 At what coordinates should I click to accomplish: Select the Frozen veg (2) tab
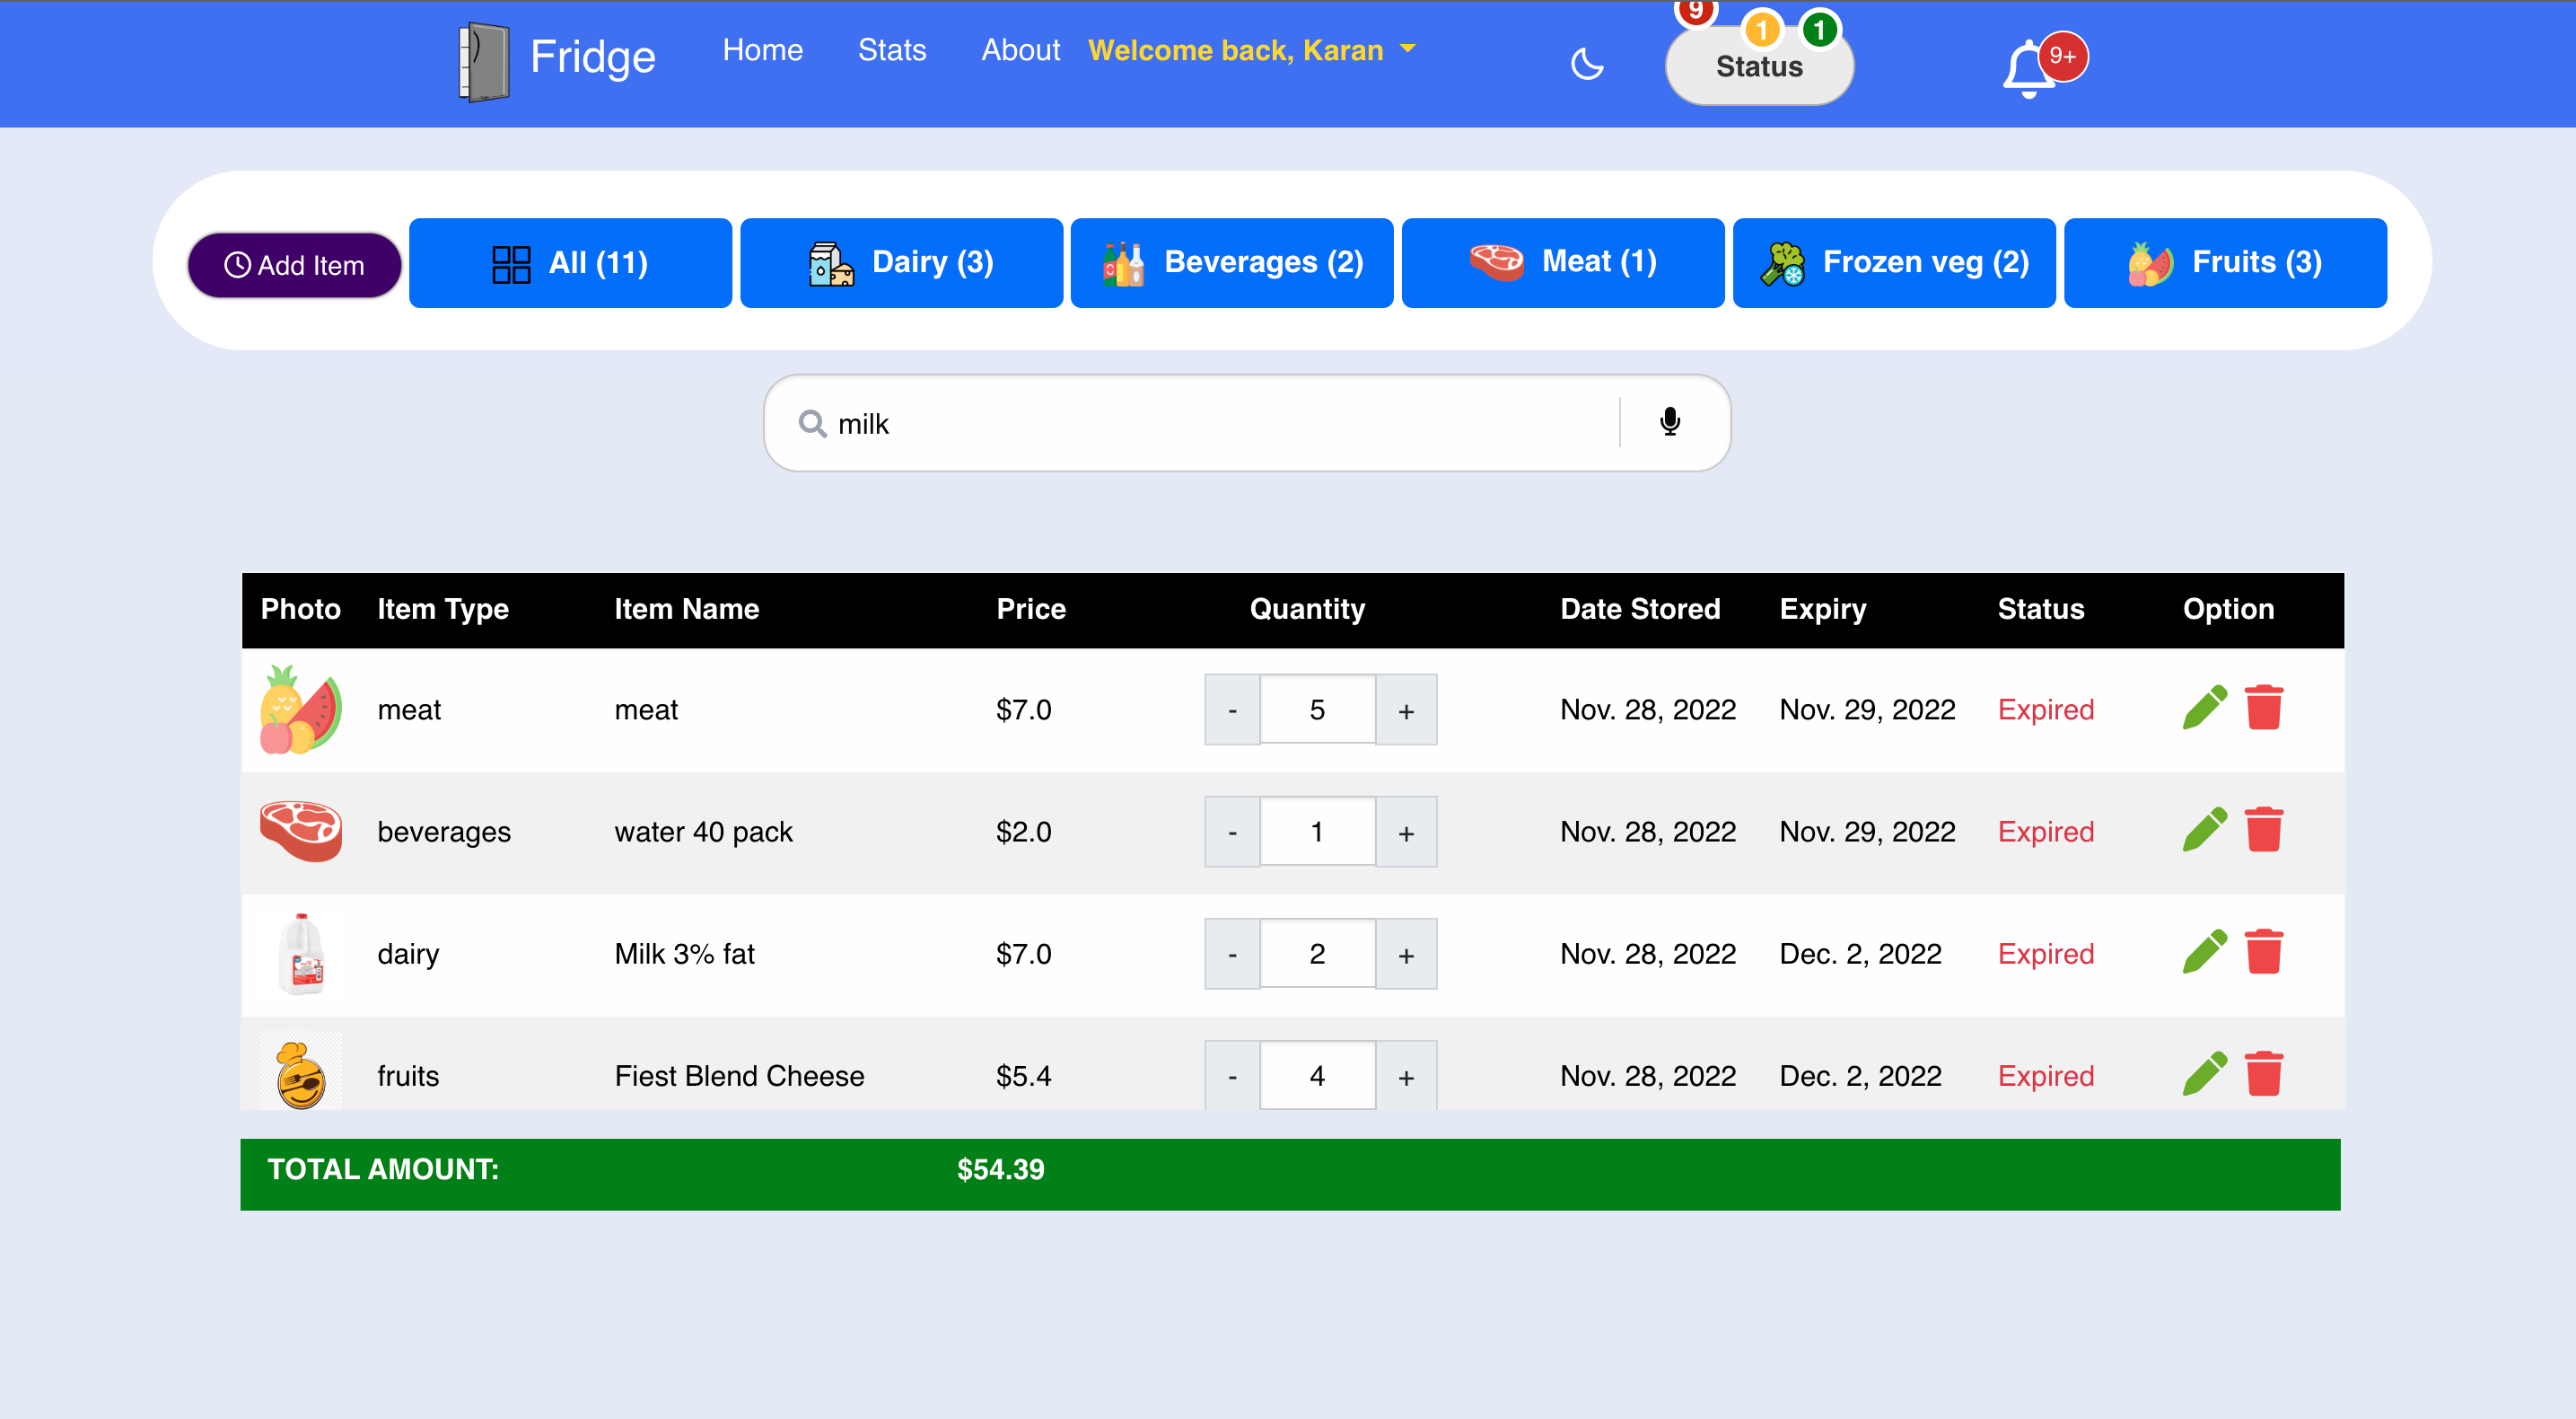tap(1893, 262)
